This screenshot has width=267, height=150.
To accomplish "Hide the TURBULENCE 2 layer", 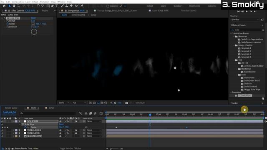I will (2, 130).
